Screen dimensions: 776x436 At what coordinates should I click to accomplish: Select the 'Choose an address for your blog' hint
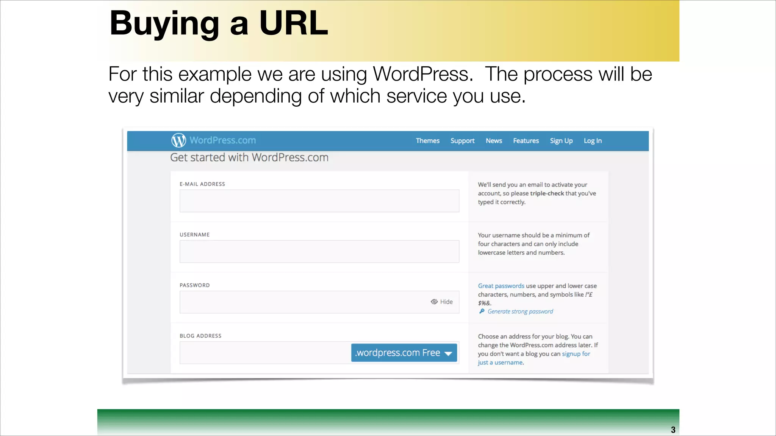click(x=538, y=349)
